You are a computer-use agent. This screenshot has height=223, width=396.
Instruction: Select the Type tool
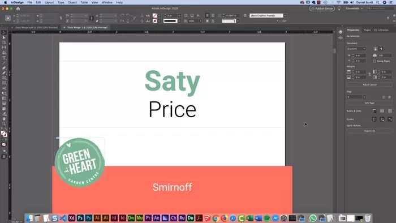4,58
